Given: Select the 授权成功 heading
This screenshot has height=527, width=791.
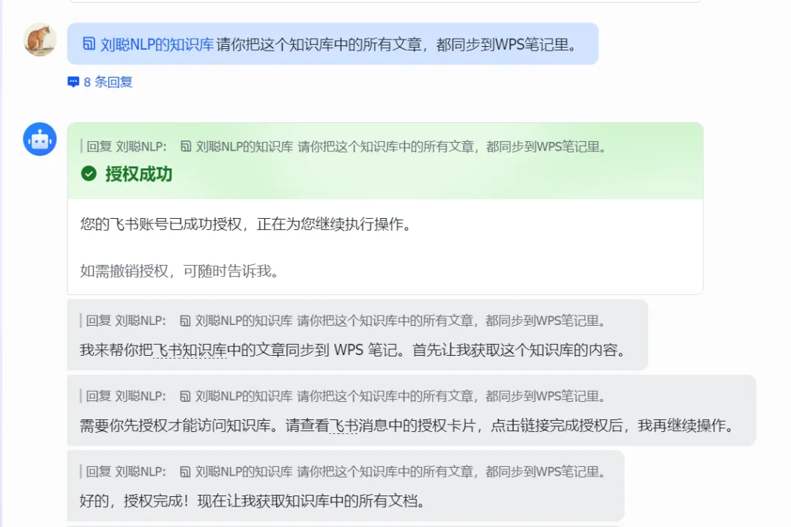Looking at the screenshot, I should [x=138, y=174].
